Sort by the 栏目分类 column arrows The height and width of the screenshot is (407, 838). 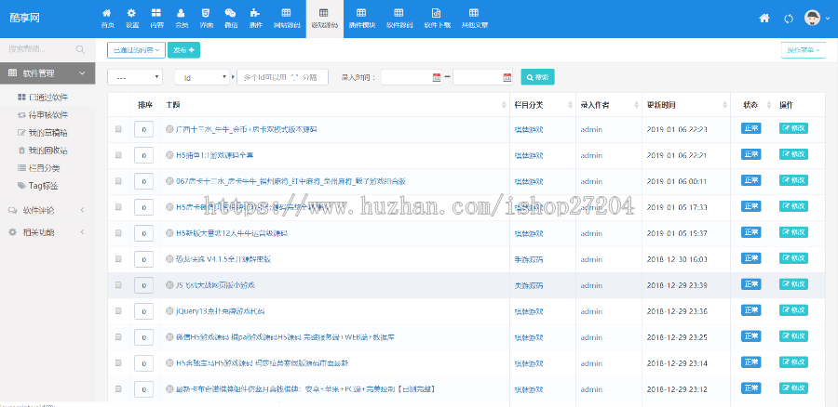click(x=569, y=106)
